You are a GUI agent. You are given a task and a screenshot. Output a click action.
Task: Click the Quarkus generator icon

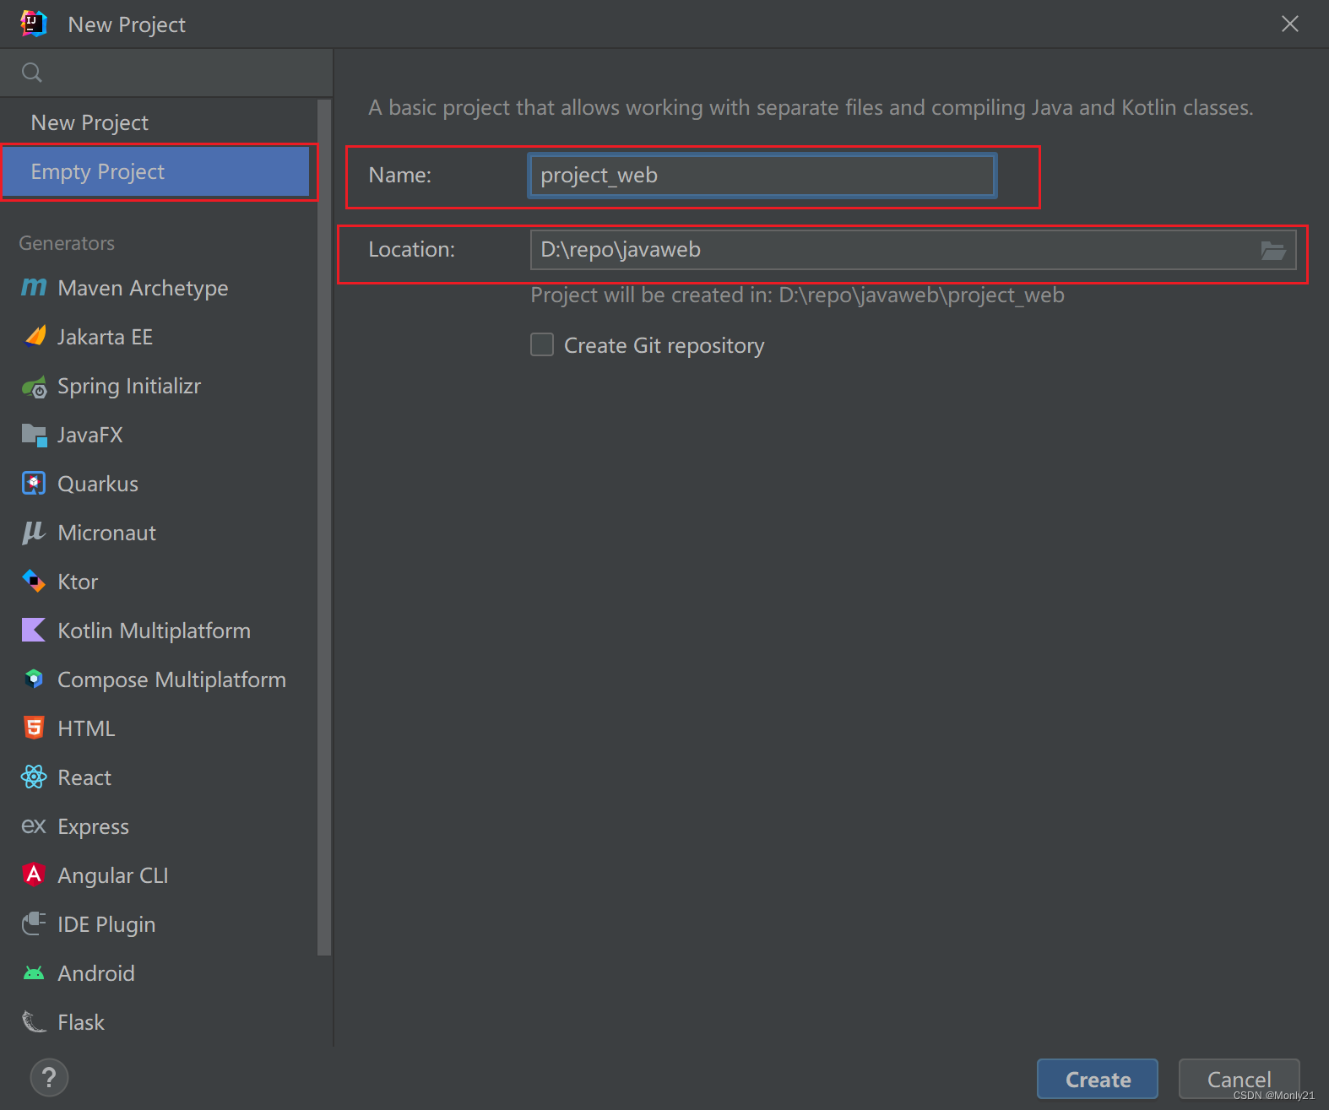(x=34, y=484)
